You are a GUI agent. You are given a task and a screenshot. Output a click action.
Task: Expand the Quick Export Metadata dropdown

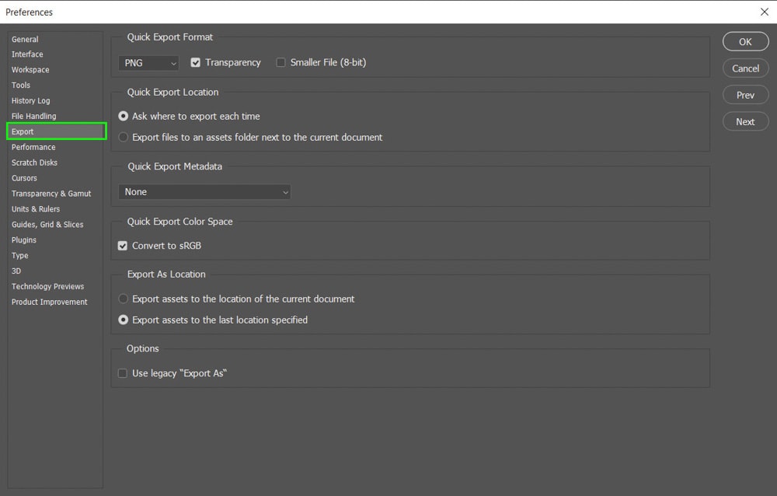[205, 192]
